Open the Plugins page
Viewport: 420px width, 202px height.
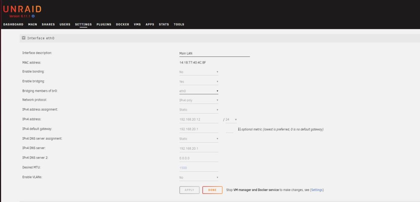coord(104,24)
